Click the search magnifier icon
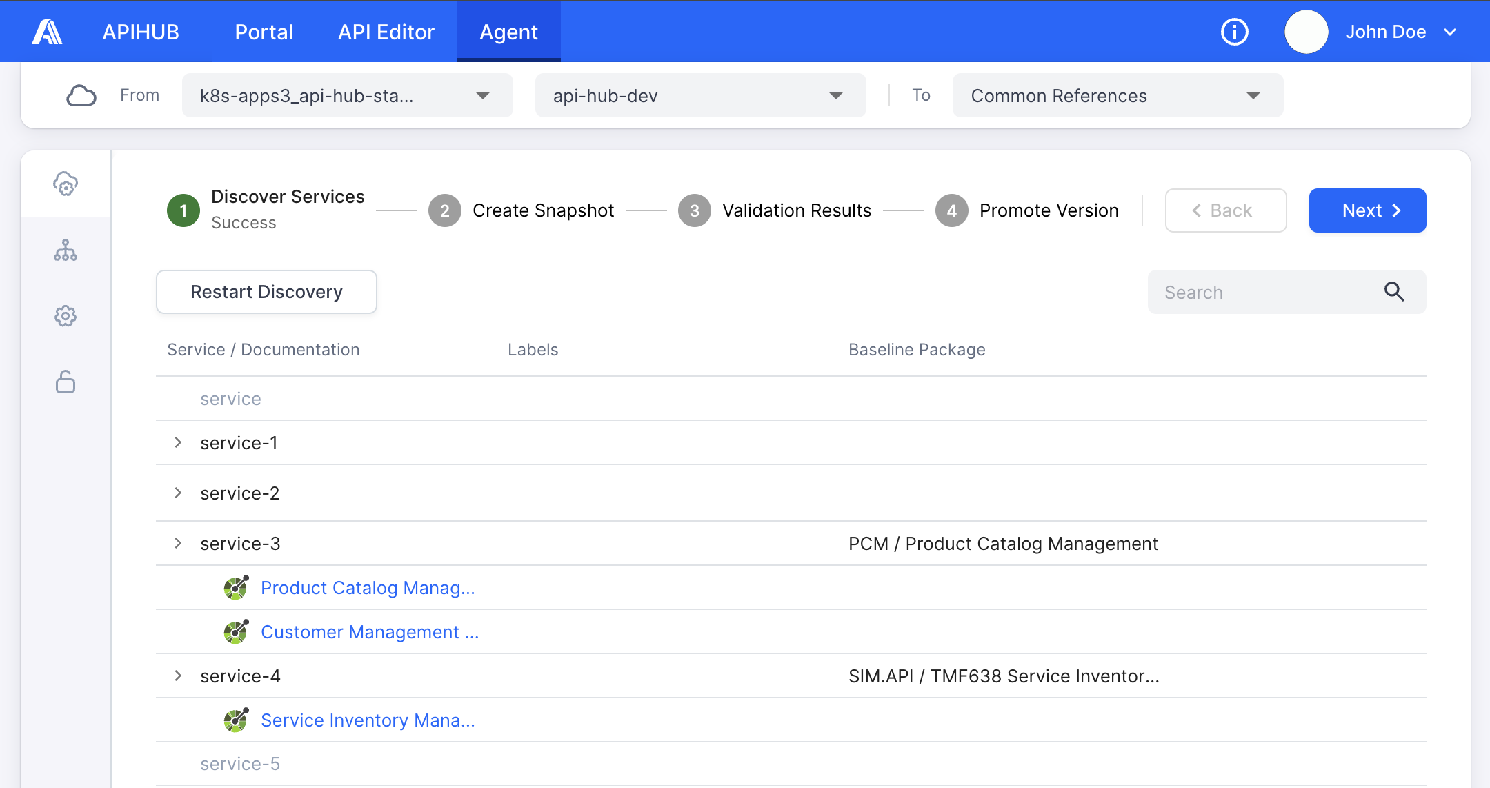Screen dimensions: 1490x788 [1394, 292]
